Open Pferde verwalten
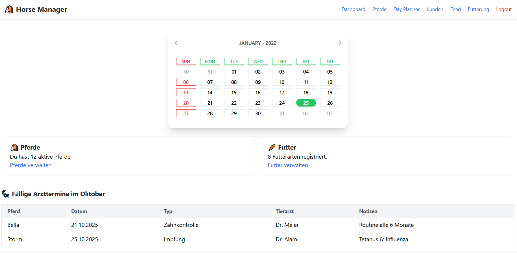This screenshot has width=517, height=255. tap(30, 165)
